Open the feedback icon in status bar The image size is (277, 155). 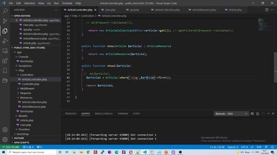(266, 147)
